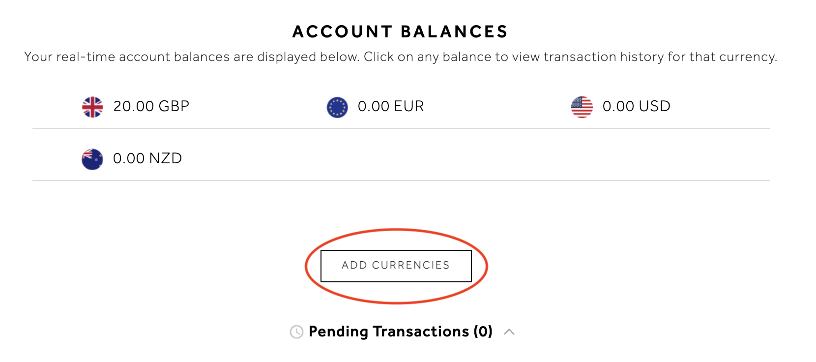Click the divider line under GBP row
This screenshot has height=362, width=816.
coord(401,128)
